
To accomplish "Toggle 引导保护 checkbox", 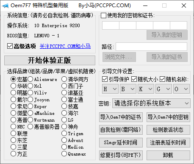I will [x=105, y=79].
